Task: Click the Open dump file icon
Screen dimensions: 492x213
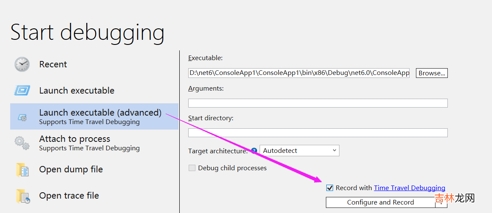Action: [x=22, y=170]
